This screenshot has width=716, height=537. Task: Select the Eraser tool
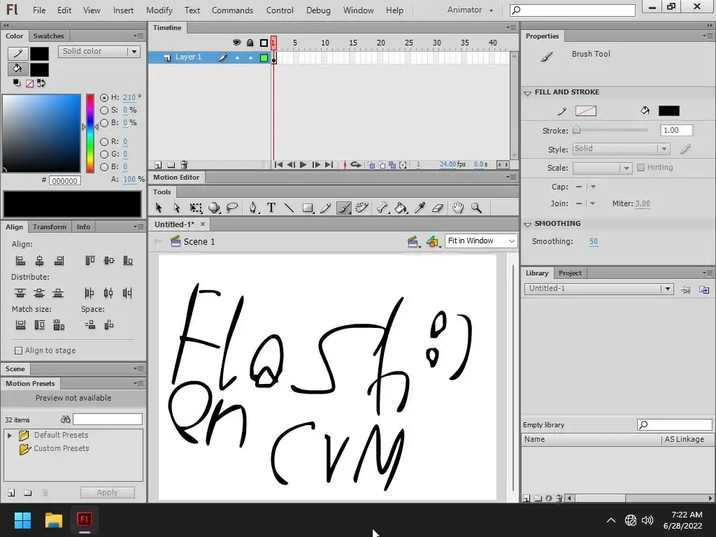tap(438, 208)
